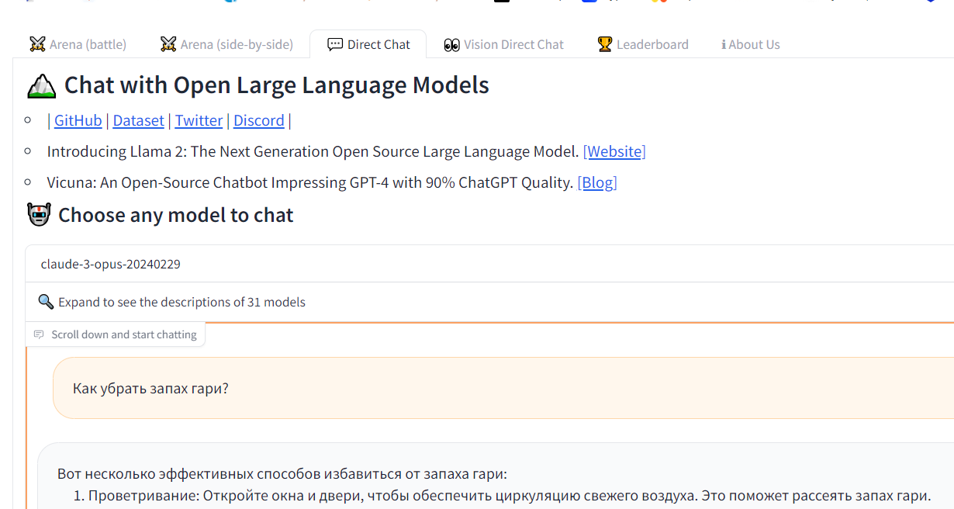Click the trophy icon on Leaderboard tab
The width and height of the screenshot is (954, 509).
pos(605,44)
